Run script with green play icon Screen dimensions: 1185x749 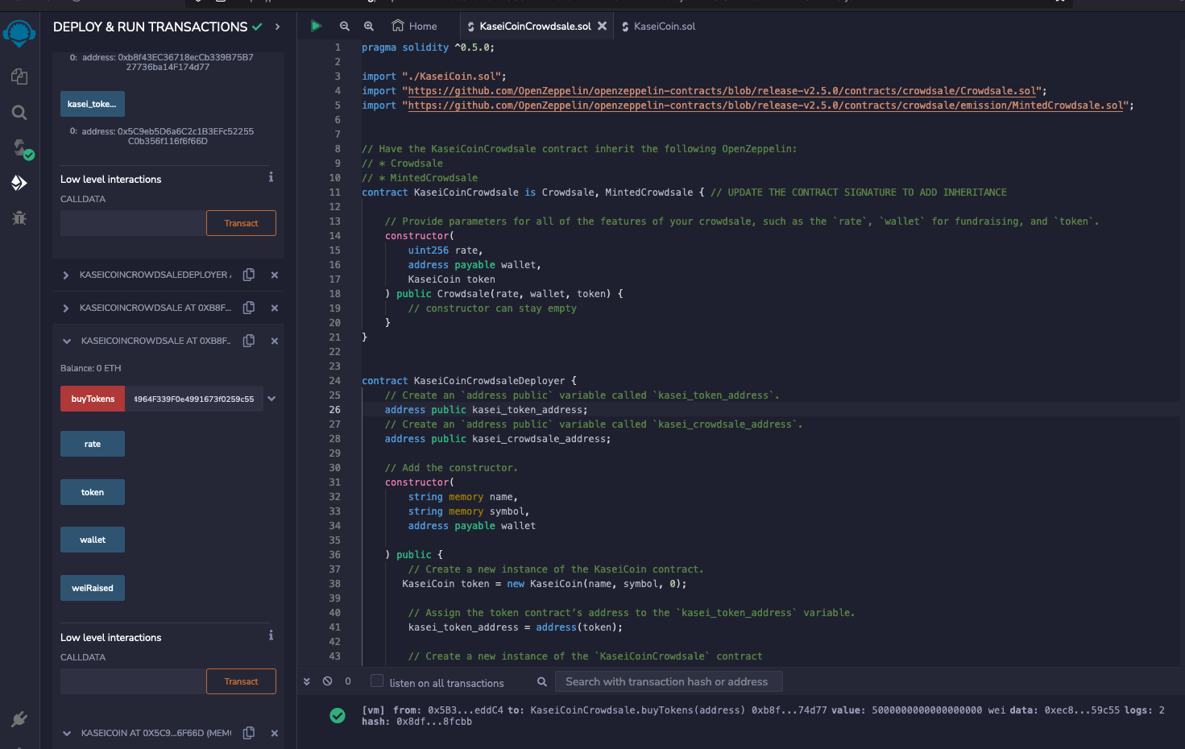(x=316, y=26)
